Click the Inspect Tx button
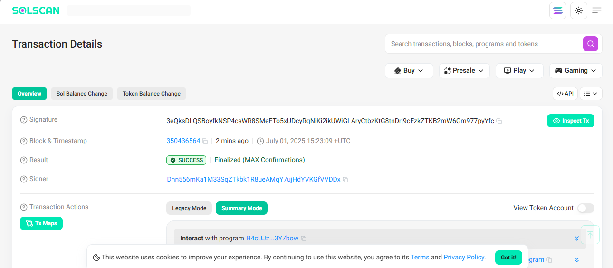 pos(570,121)
